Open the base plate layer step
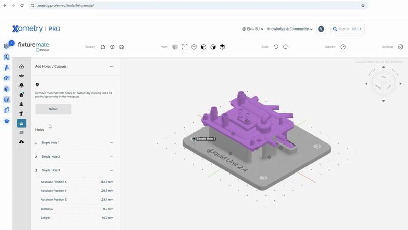The height and width of the screenshot is (230, 408). [21, 76]
